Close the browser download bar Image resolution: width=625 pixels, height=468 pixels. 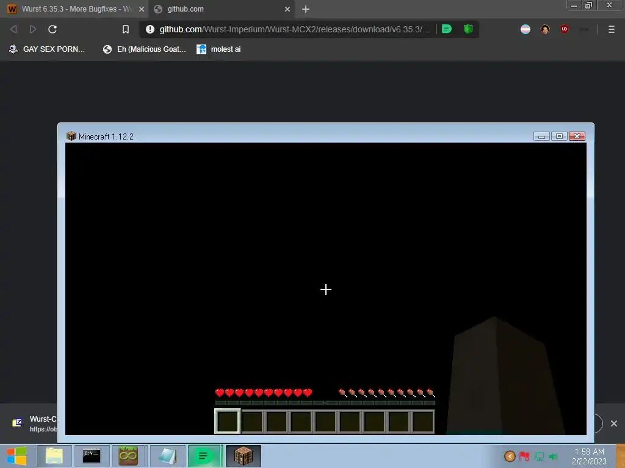point(614,424)
